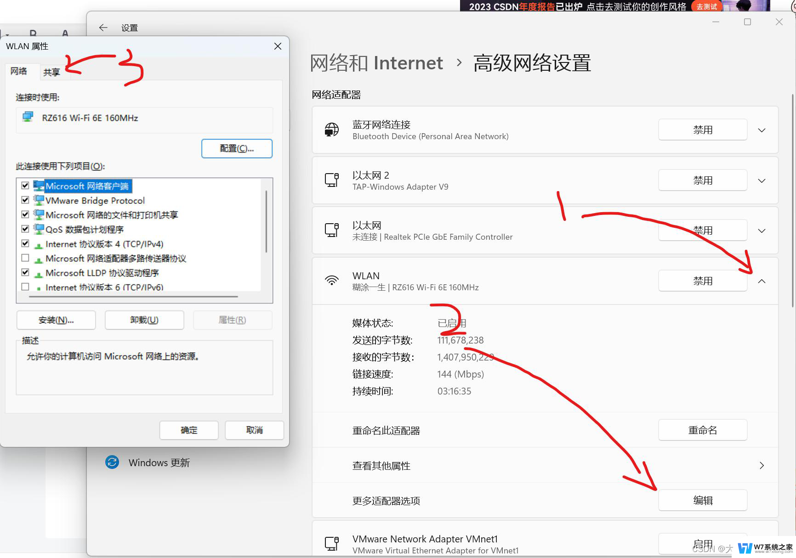Click the 安装(N)... button
The width and height of the screenshot is (796, 558).
[x=56, y=320]
